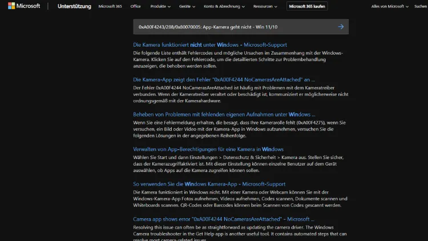Open German result 'Die Kamera-App zeigt den Fehler 0xA00F4244'
The height and width of the screenshot is (241, 428).
pos(224,80)
